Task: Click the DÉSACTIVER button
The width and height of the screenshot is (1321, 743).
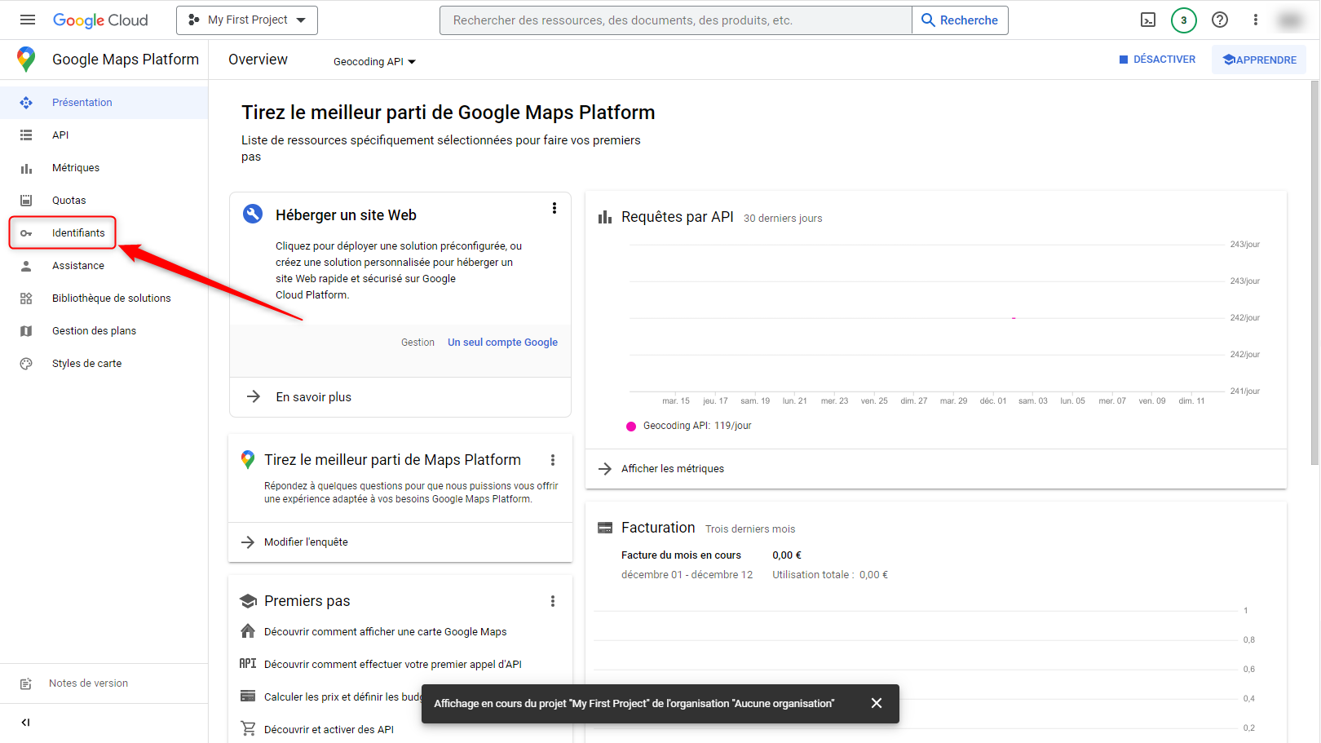Action: tap(1157, 60)
